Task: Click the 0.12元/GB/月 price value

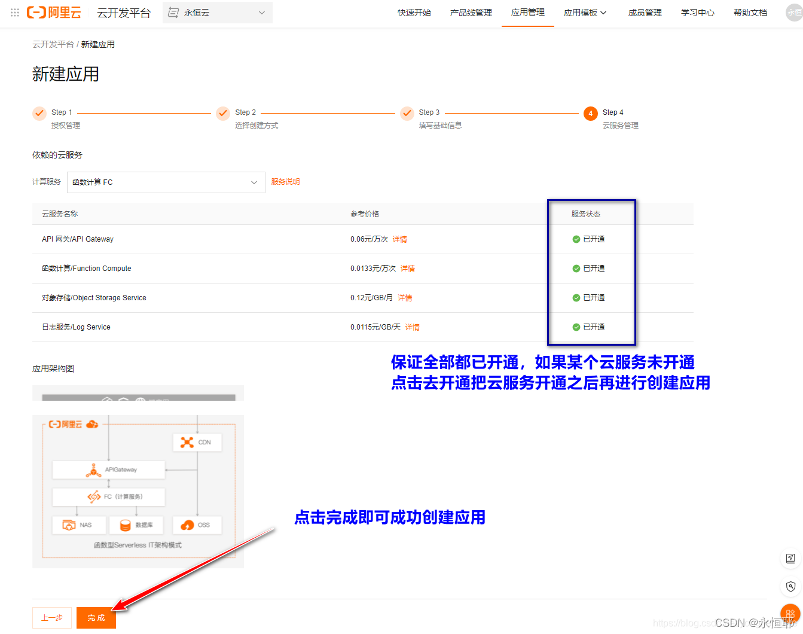Action: pyautogui.click(x=372, y=298)
